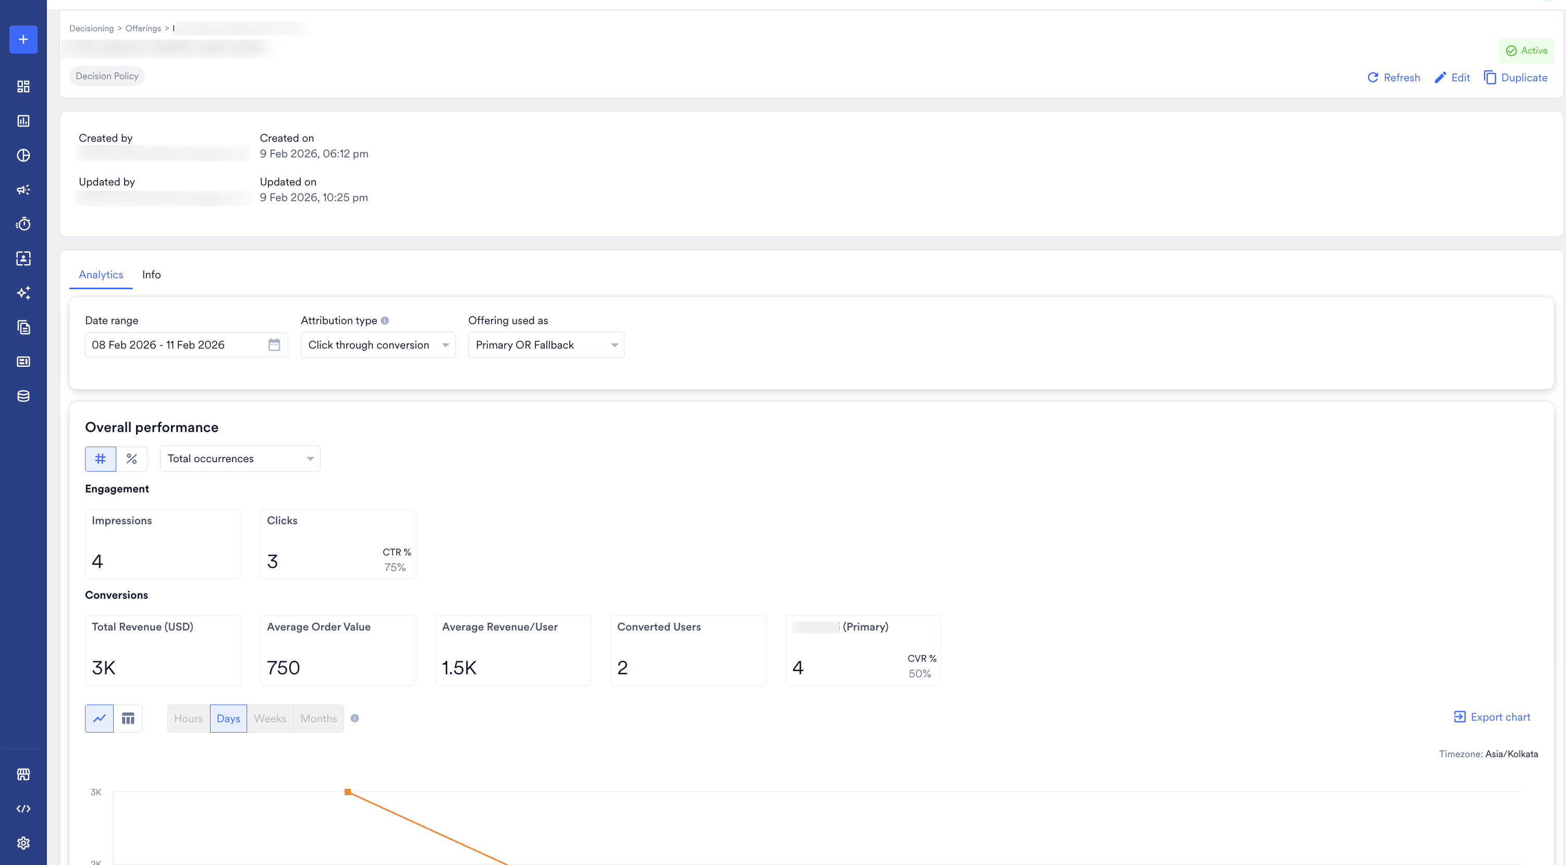
Task: Open the pie-chart reports section
Action: 23,155
